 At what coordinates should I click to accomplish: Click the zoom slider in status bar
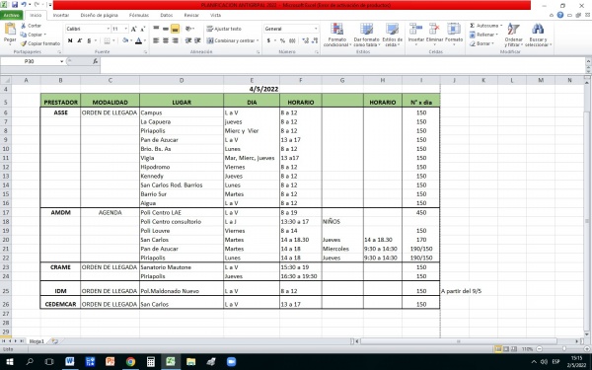[564, 349]
